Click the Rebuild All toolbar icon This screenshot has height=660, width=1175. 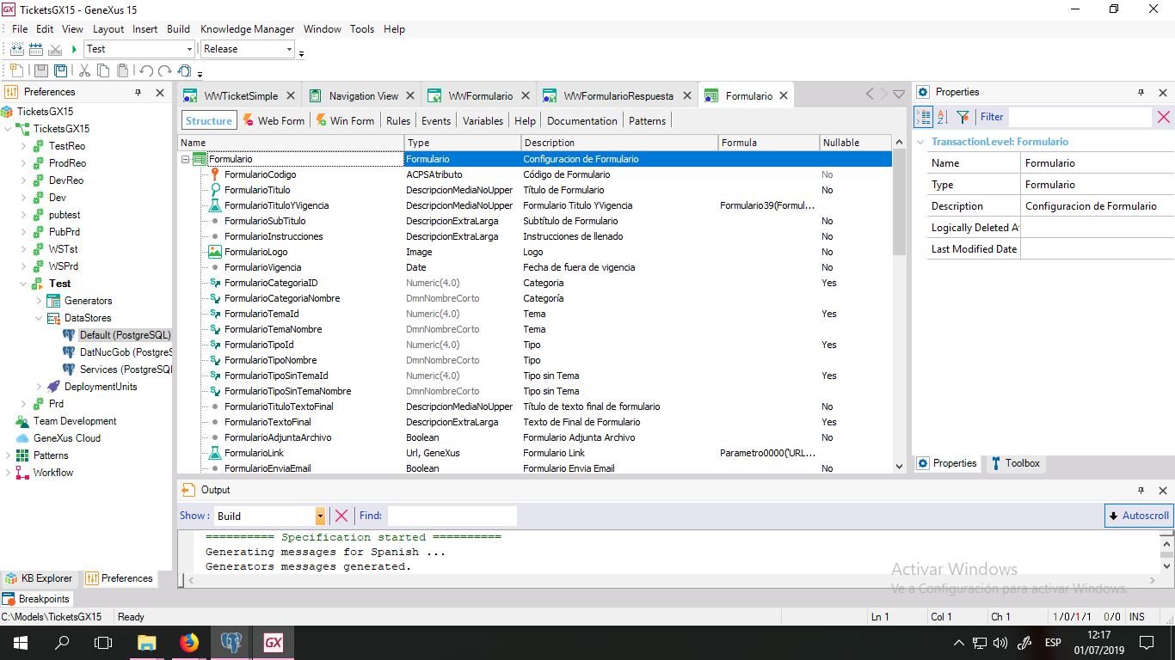point(36,49)
